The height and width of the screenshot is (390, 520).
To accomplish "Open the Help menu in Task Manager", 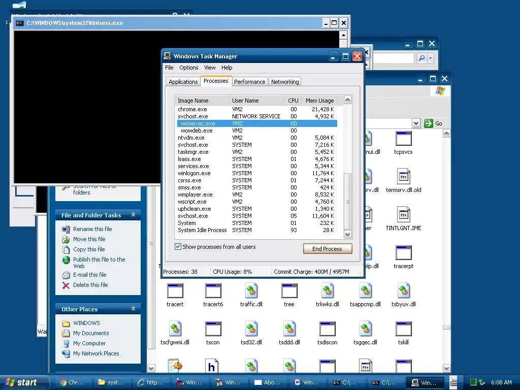I will click(x=227, y=68).
